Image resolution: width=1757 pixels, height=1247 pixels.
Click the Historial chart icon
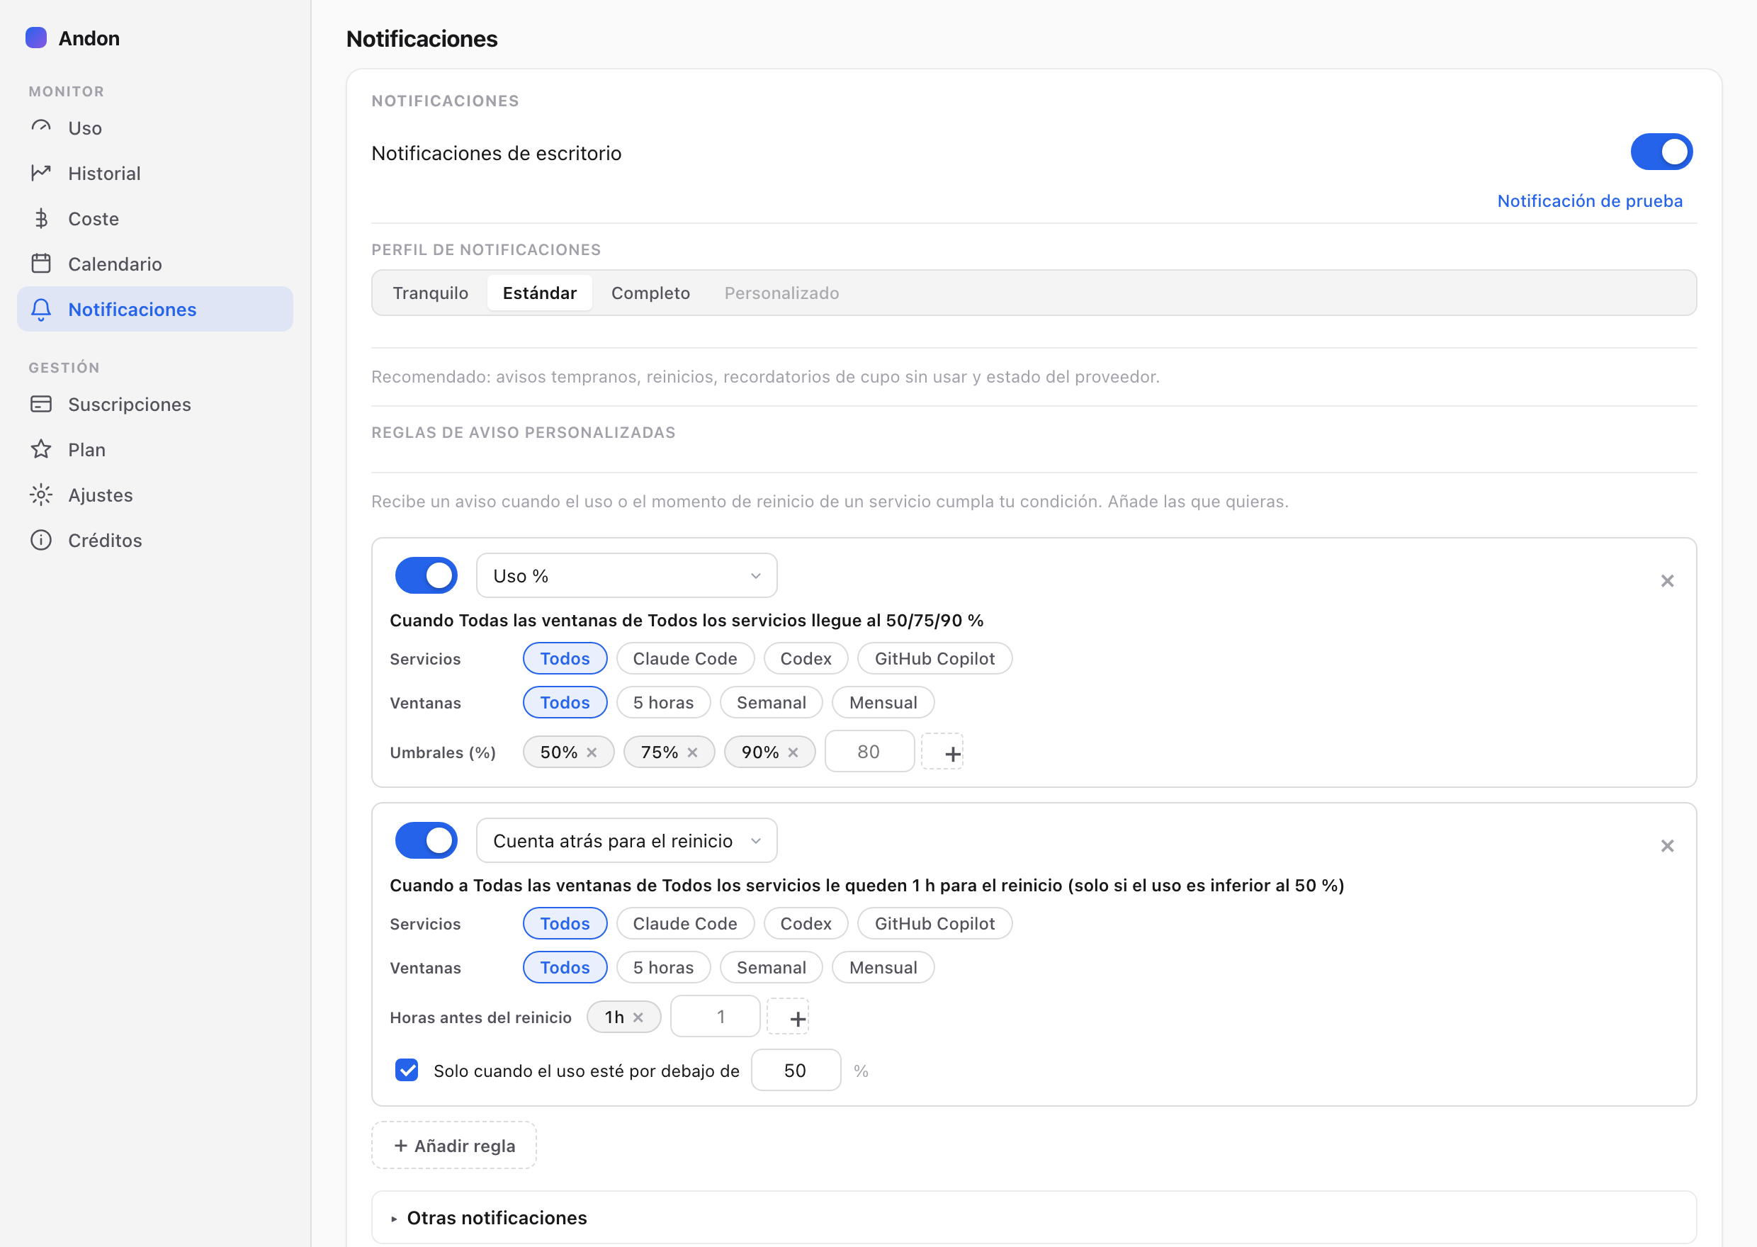(40, 173)
